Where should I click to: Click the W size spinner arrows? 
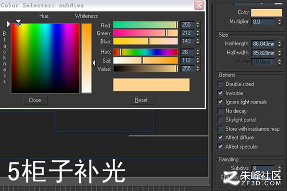[x=279, y=62]
